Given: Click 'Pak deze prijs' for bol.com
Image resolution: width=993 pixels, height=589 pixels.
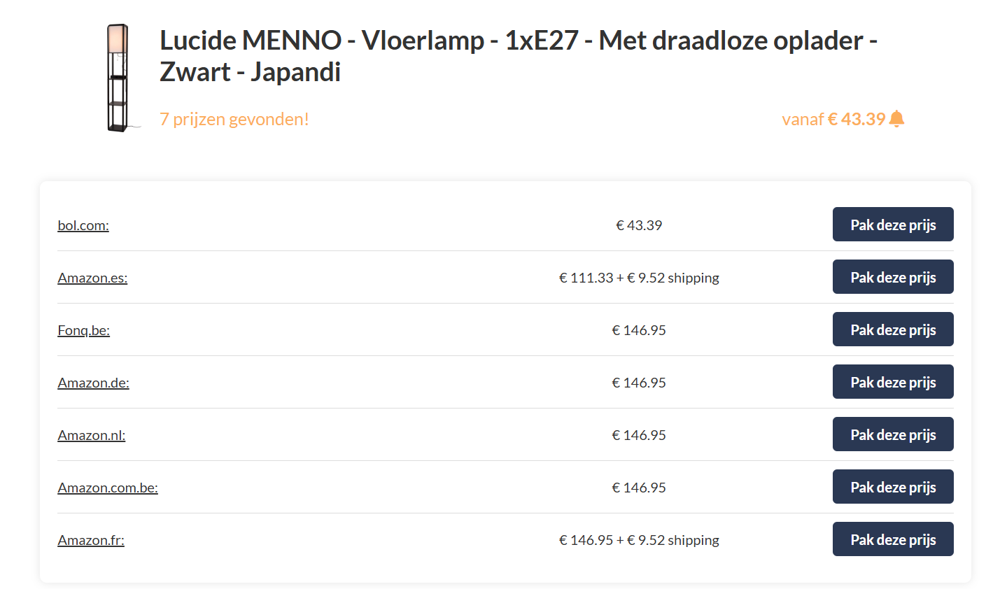Looking at the screenshot, I should coord(893,224).
